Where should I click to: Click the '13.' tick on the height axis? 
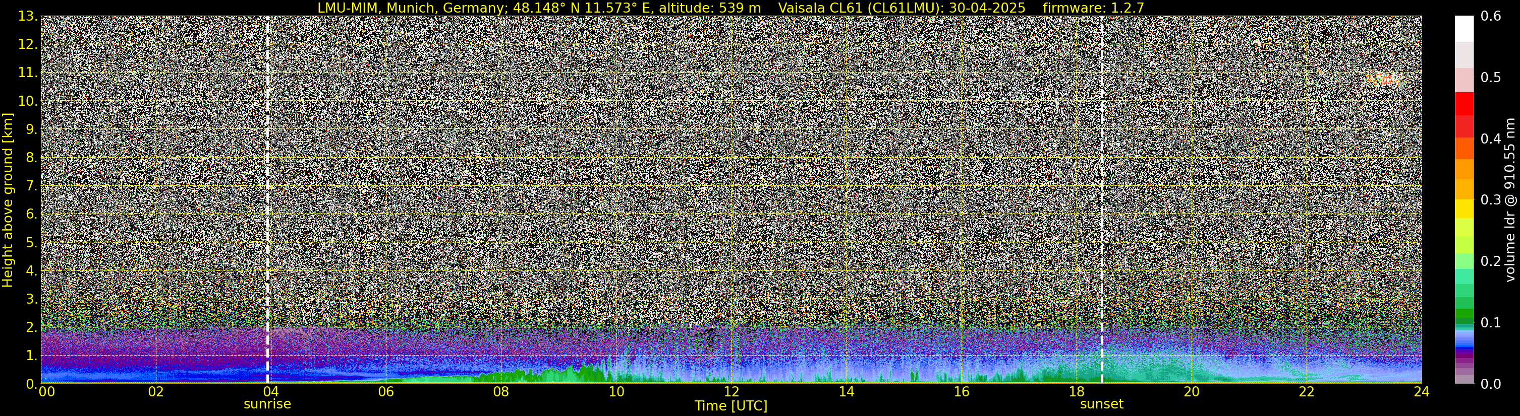(x=28, y=17)
